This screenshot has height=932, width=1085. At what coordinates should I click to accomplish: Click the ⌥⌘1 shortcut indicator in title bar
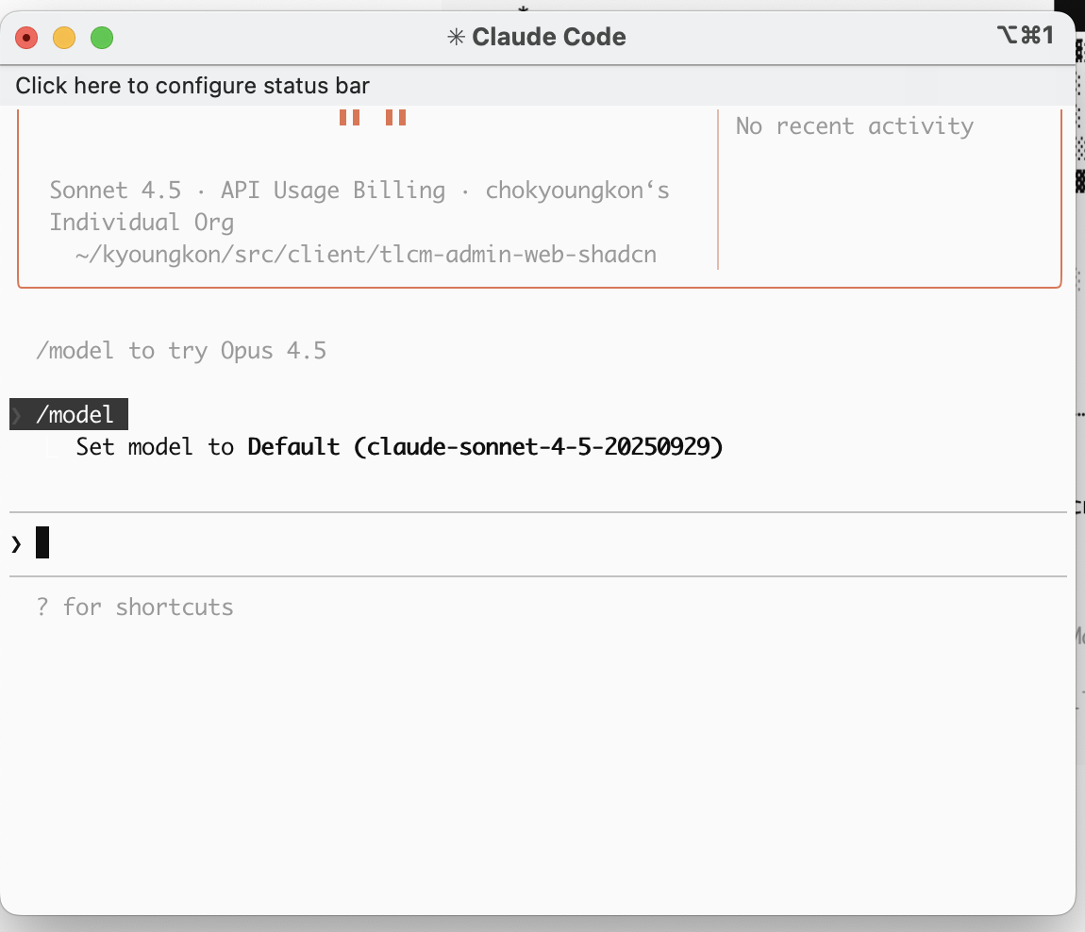coord(1025,35)
